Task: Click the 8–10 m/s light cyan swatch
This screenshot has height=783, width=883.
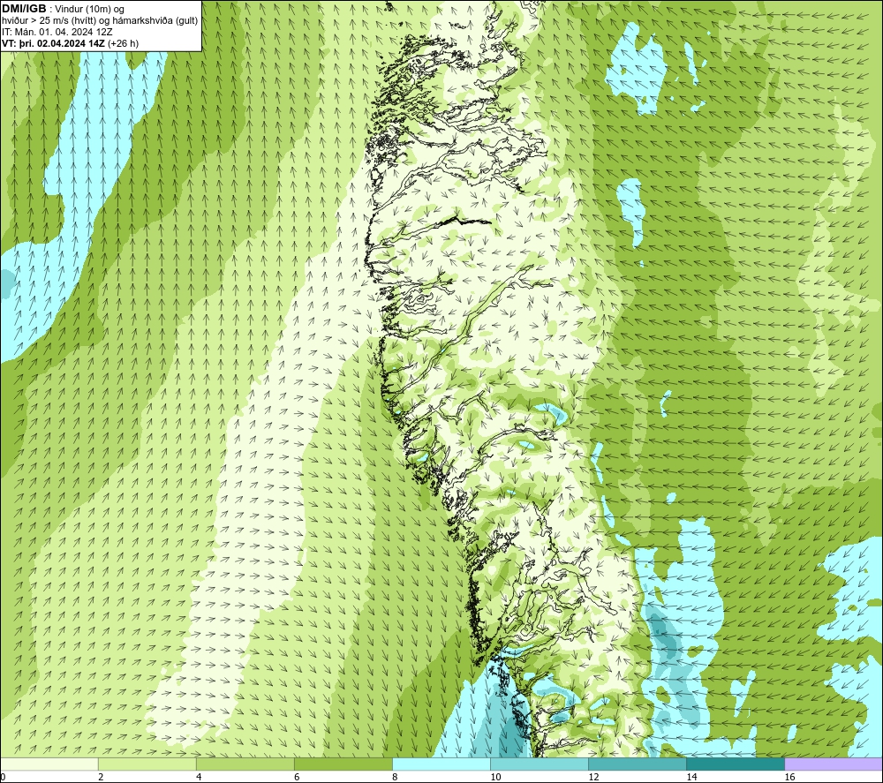Action: [x=441, y=764]
